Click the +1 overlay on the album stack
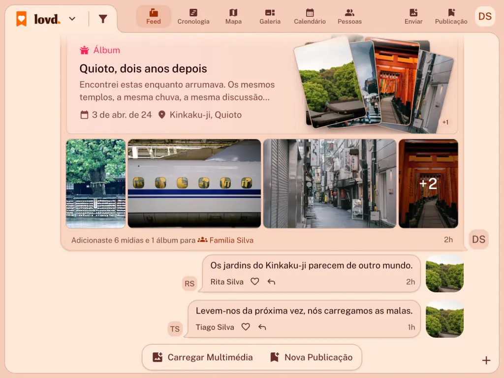Image resolution: width=504 pixels, height=378 pixels. [445, 122]
